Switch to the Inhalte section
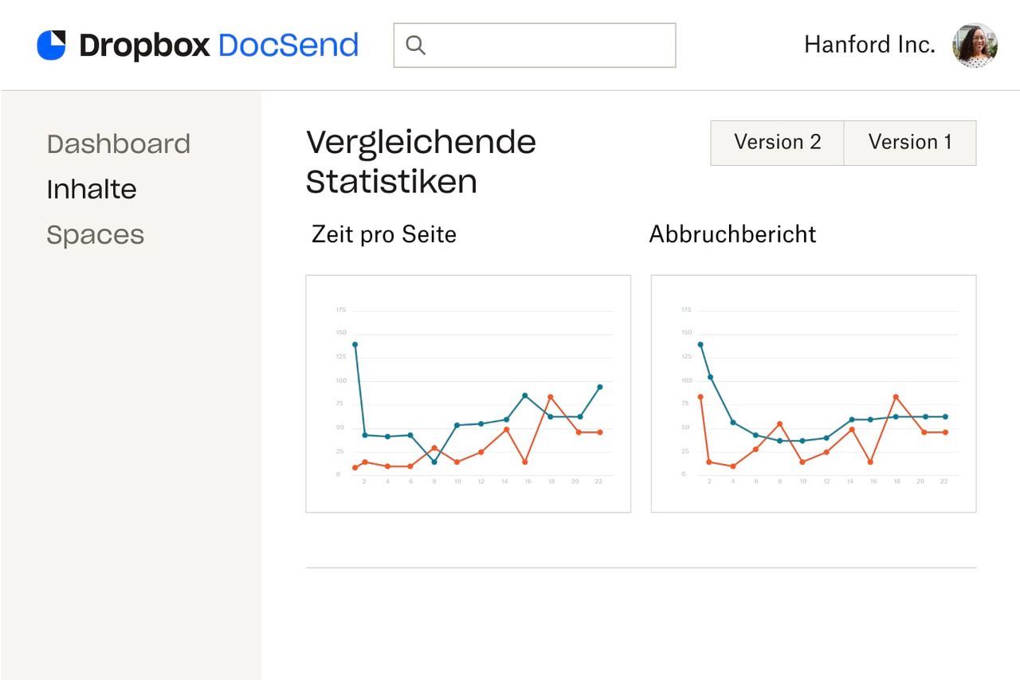The width and height of the screenshot is (1020, 680). coord(92,189)
